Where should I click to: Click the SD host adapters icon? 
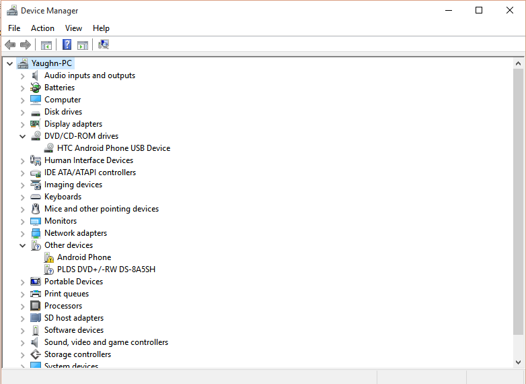pyautogui.click(x=36, y=318)
